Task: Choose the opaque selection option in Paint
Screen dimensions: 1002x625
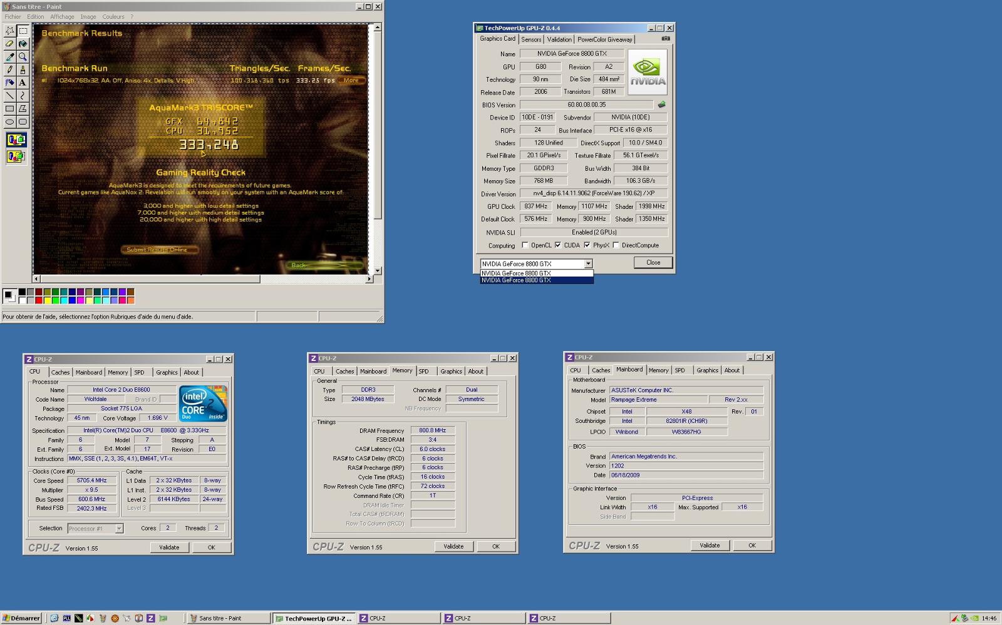Action: [x=16, y=140]
